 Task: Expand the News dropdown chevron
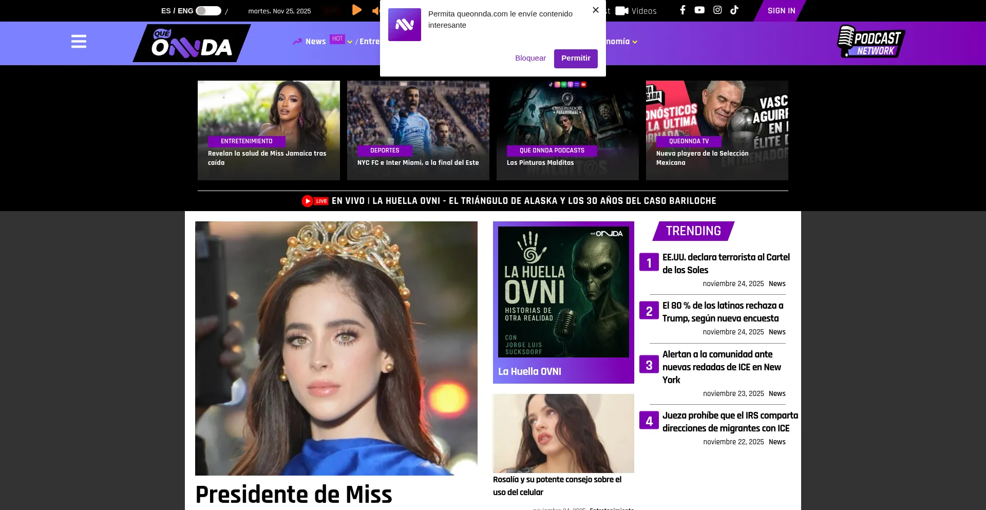350,42
